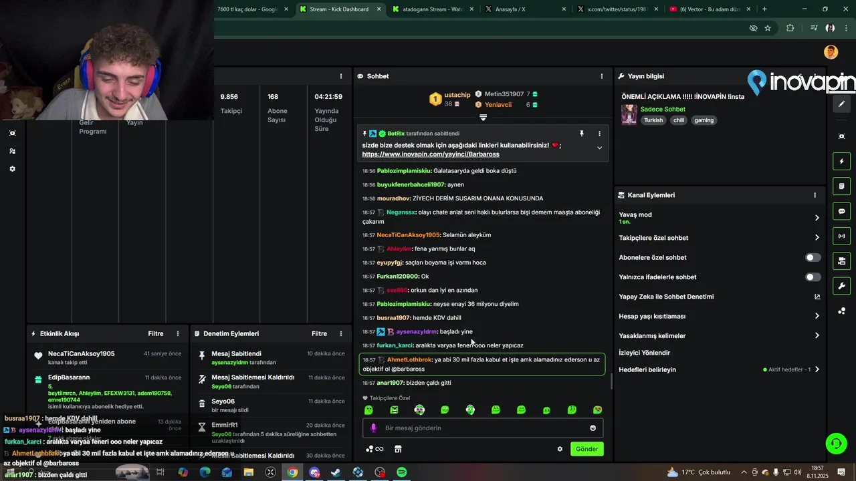Send the message with the Gönder button

(587, 449)
